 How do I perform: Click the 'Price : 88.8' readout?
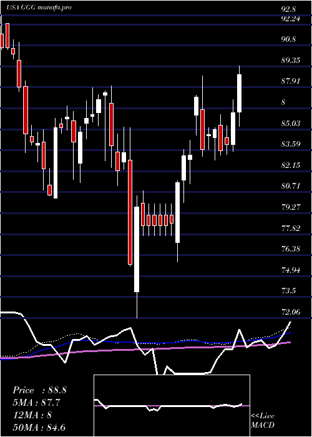point(39,390)
